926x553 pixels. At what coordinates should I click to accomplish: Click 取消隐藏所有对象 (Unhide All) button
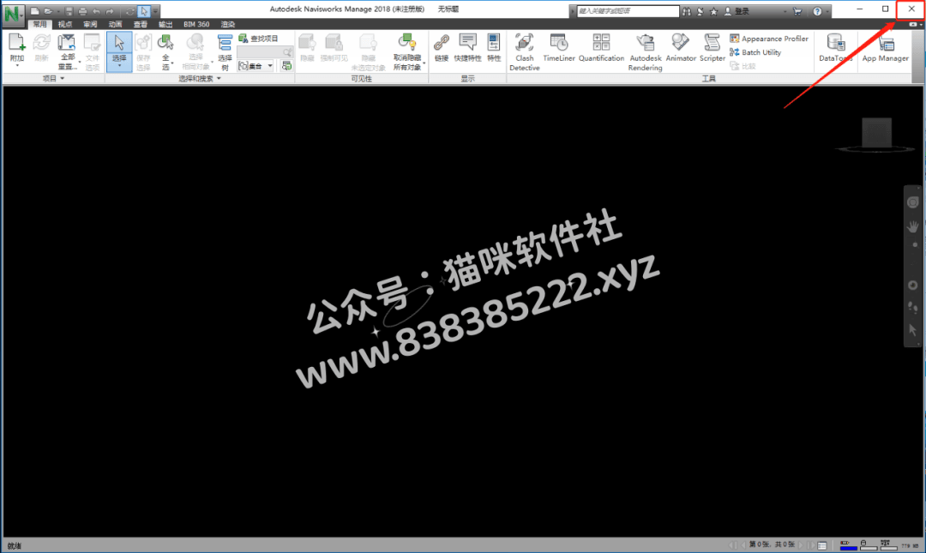pyautogui.click(x=407, y=51)
